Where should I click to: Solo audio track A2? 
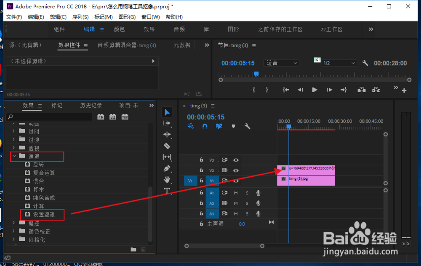point(247,203)
